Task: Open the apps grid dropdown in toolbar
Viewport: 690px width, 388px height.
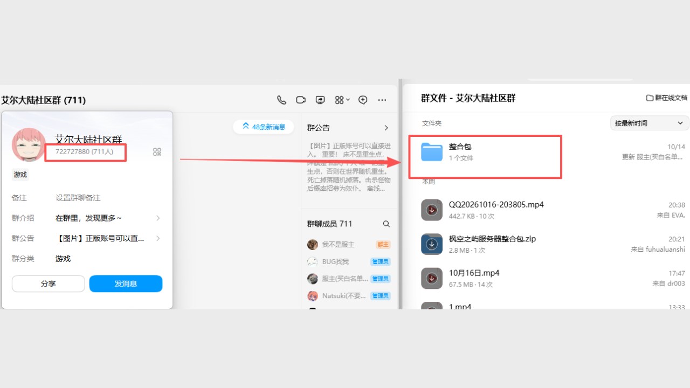Action: 342,100
